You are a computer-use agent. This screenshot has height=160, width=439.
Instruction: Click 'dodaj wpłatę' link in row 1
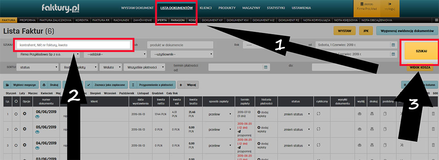[263, 114]
